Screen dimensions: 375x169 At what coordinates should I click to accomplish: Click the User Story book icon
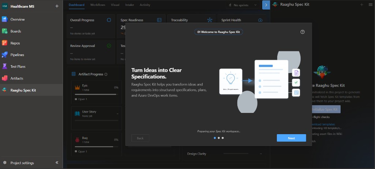coord(77,114)
